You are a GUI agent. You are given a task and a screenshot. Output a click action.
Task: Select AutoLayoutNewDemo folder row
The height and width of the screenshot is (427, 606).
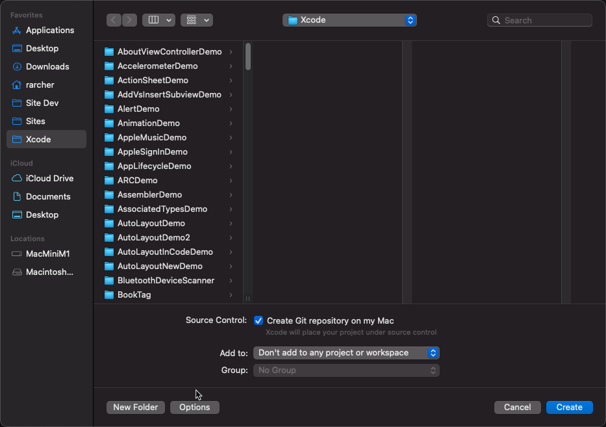pos(168,266)
